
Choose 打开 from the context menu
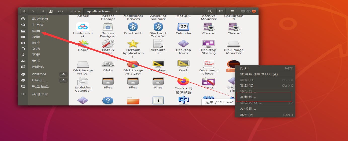pyautogui.click(x=265, y=68)
